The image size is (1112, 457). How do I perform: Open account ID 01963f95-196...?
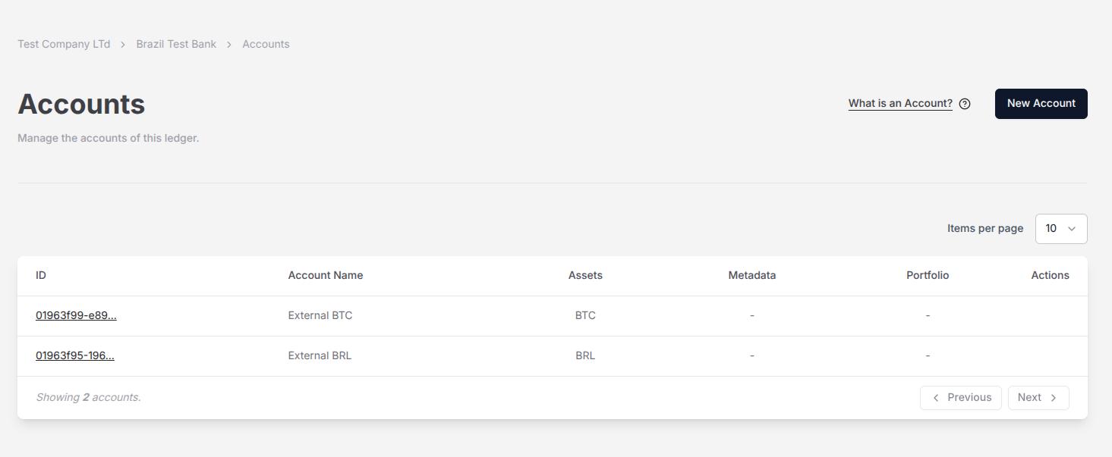coord(75,355)
